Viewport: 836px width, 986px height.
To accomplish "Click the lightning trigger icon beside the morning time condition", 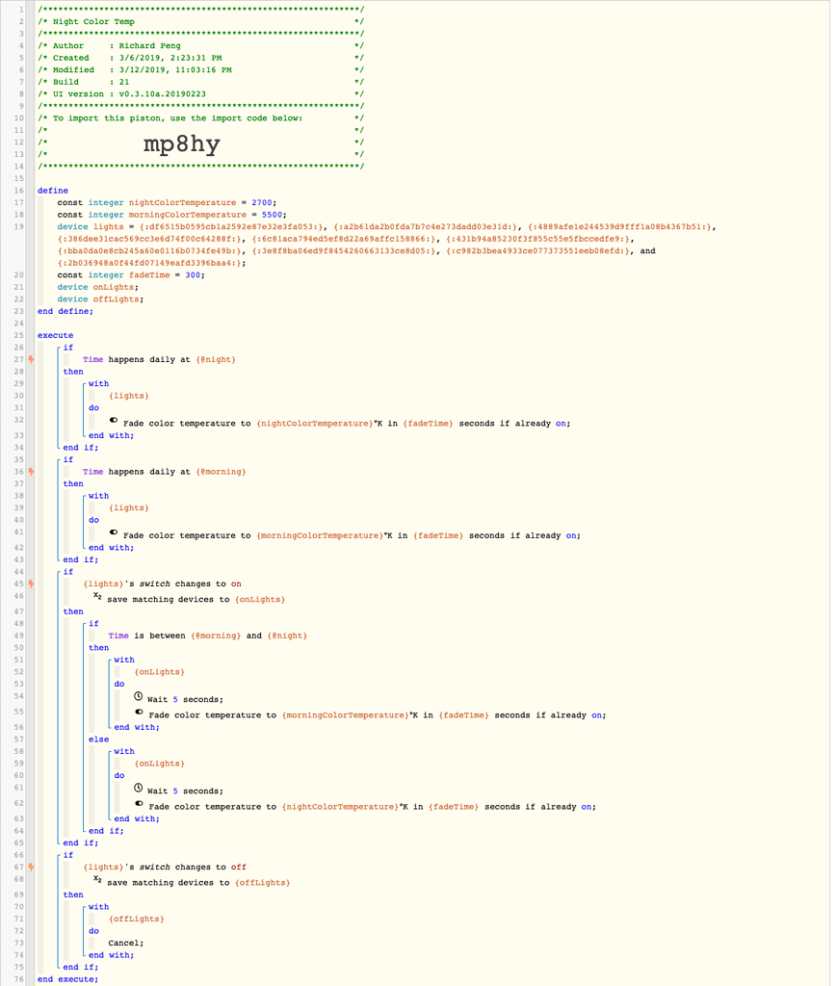I will [x=33, y=471].
